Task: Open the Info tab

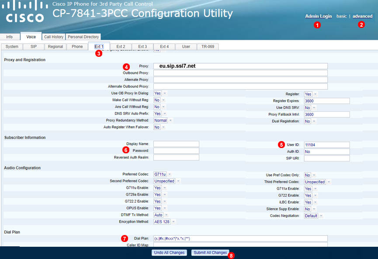Action: coord(10,37)
